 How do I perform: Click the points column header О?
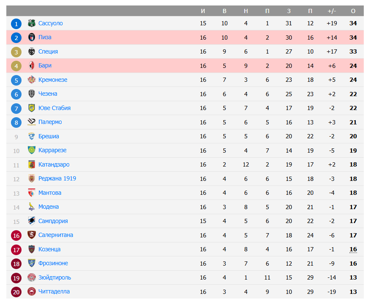point(353,11)
